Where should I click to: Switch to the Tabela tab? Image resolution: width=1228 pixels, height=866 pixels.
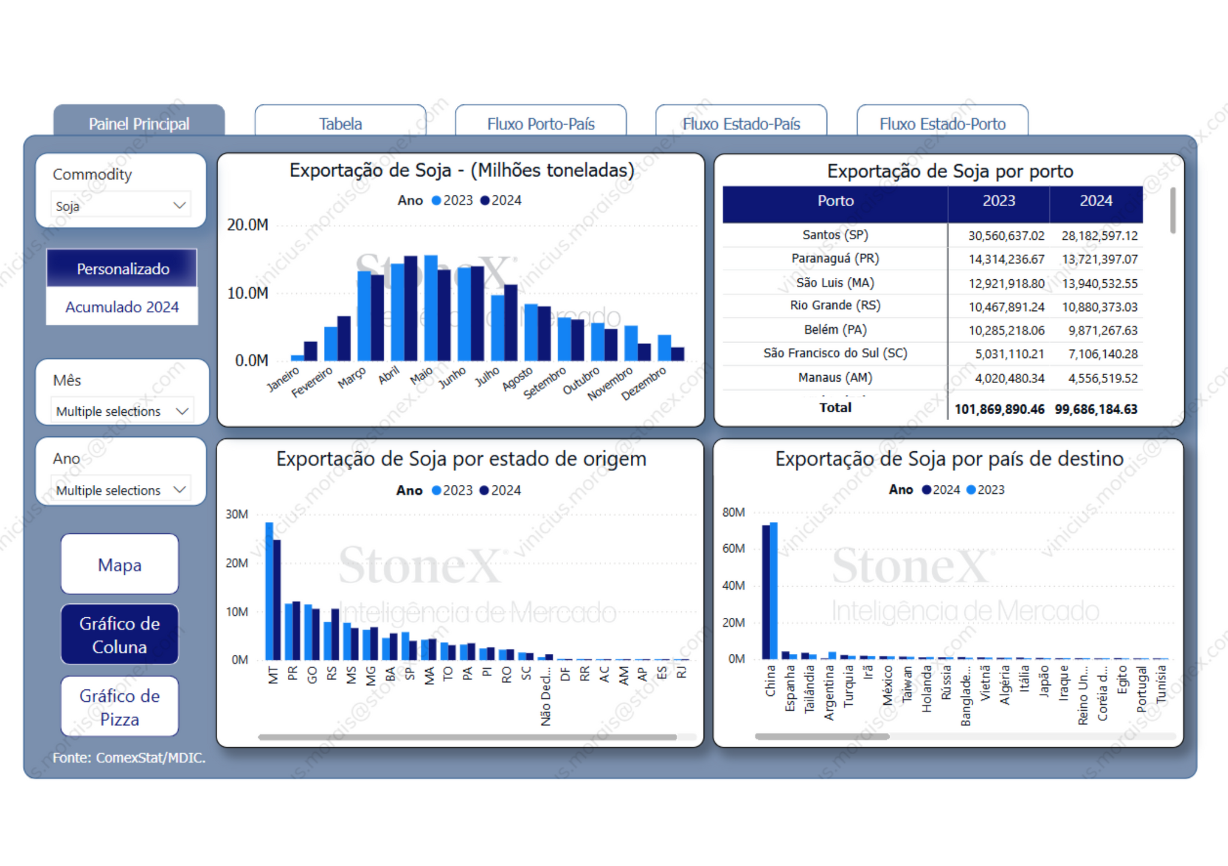[x=340, y=123]
